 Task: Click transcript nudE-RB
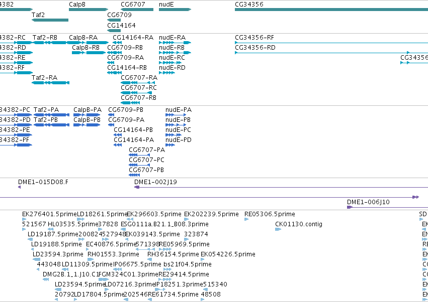(x=175, y=53)
